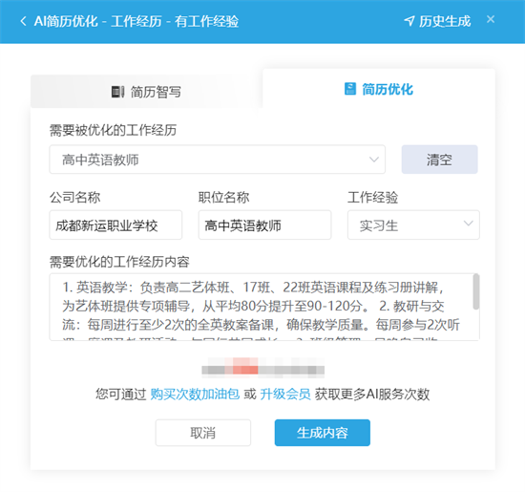Open the 实习生 work experience level dropdown

[x=413, y=225]
